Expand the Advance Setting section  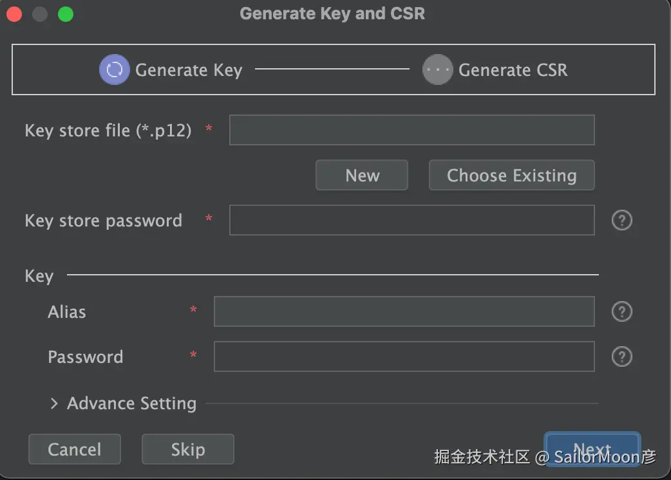coord(54,403)
